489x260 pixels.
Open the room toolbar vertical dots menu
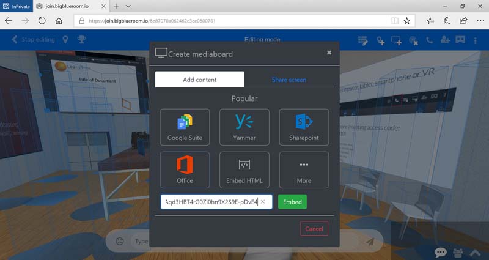point(476,40)
